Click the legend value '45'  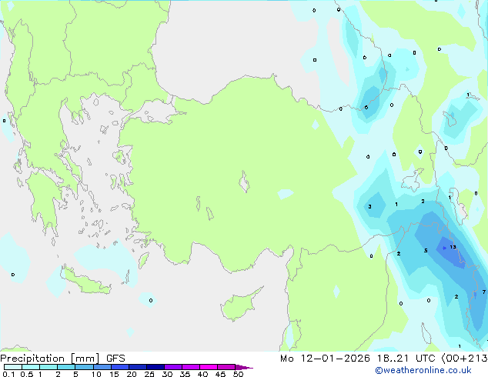tap(220, 374)
